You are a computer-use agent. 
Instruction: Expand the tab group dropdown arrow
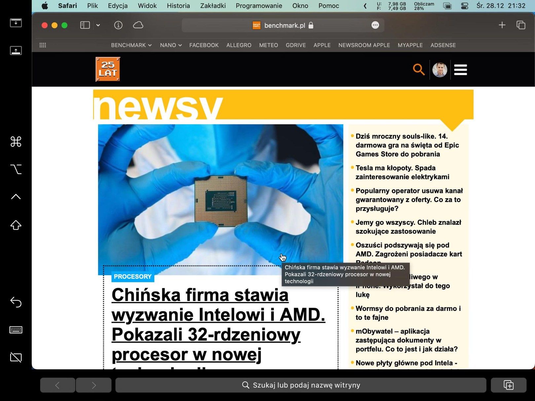(98, 25)
